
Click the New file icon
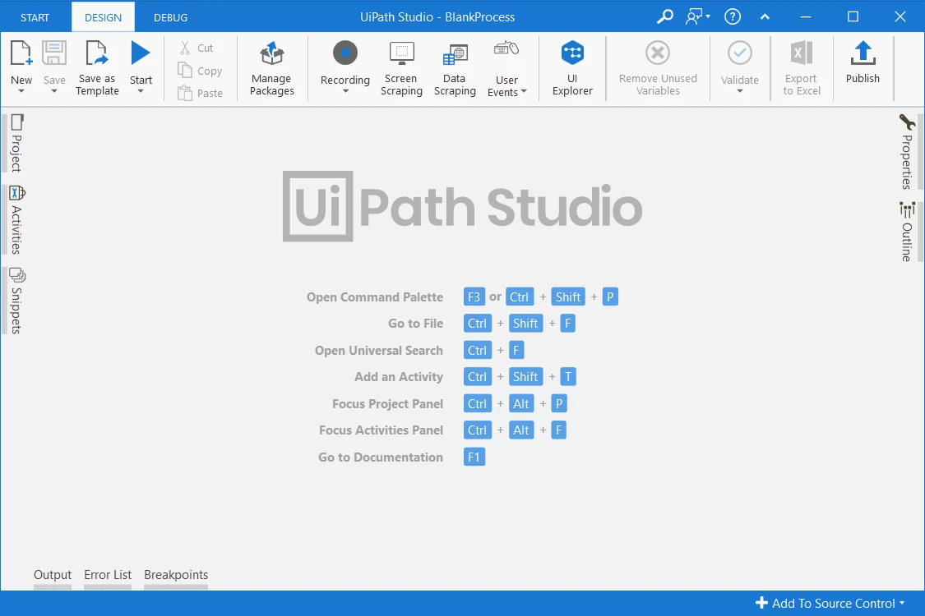coord(21,53)
